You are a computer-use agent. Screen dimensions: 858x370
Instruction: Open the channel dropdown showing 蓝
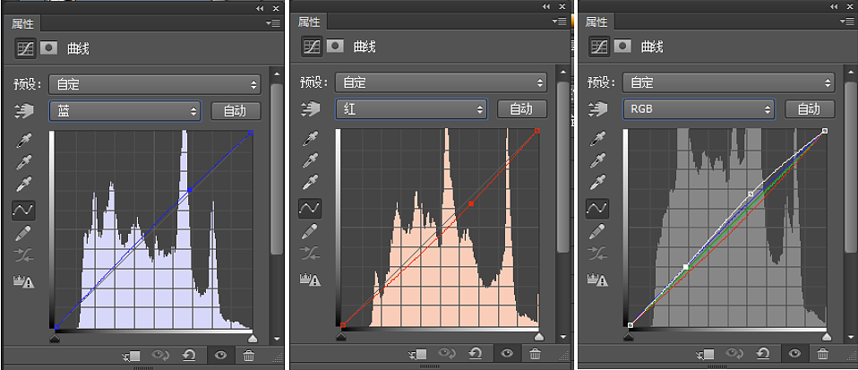[x=125, y=110]
